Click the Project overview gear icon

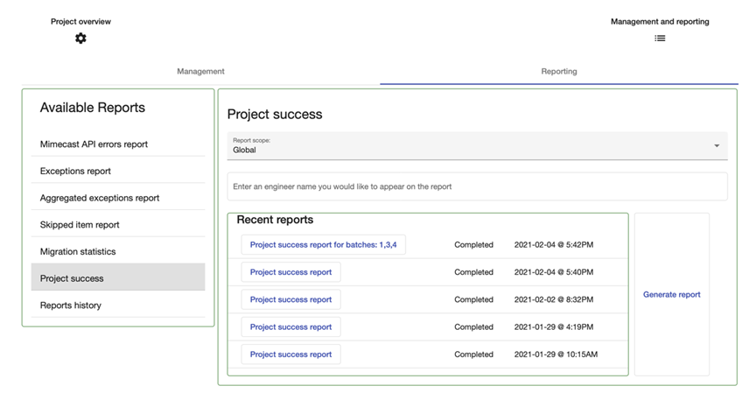click(x=80, y=39)
